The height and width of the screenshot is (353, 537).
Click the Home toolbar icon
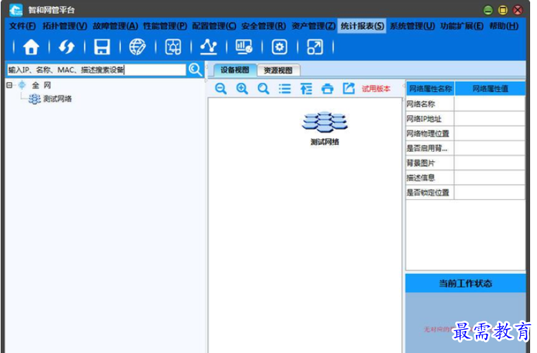pos(31,47)
